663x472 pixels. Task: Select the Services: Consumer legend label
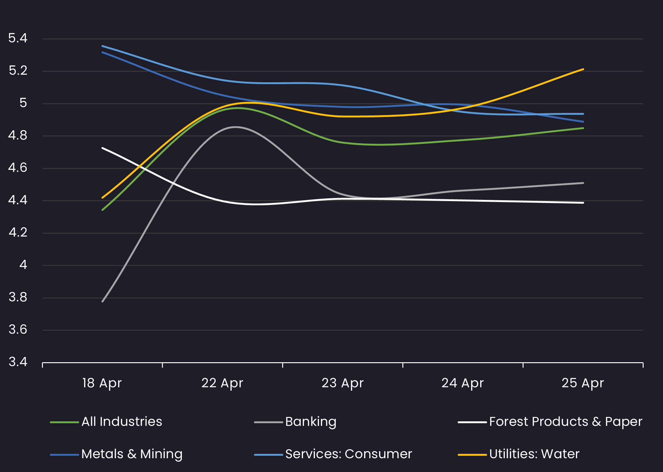(349, 454)
